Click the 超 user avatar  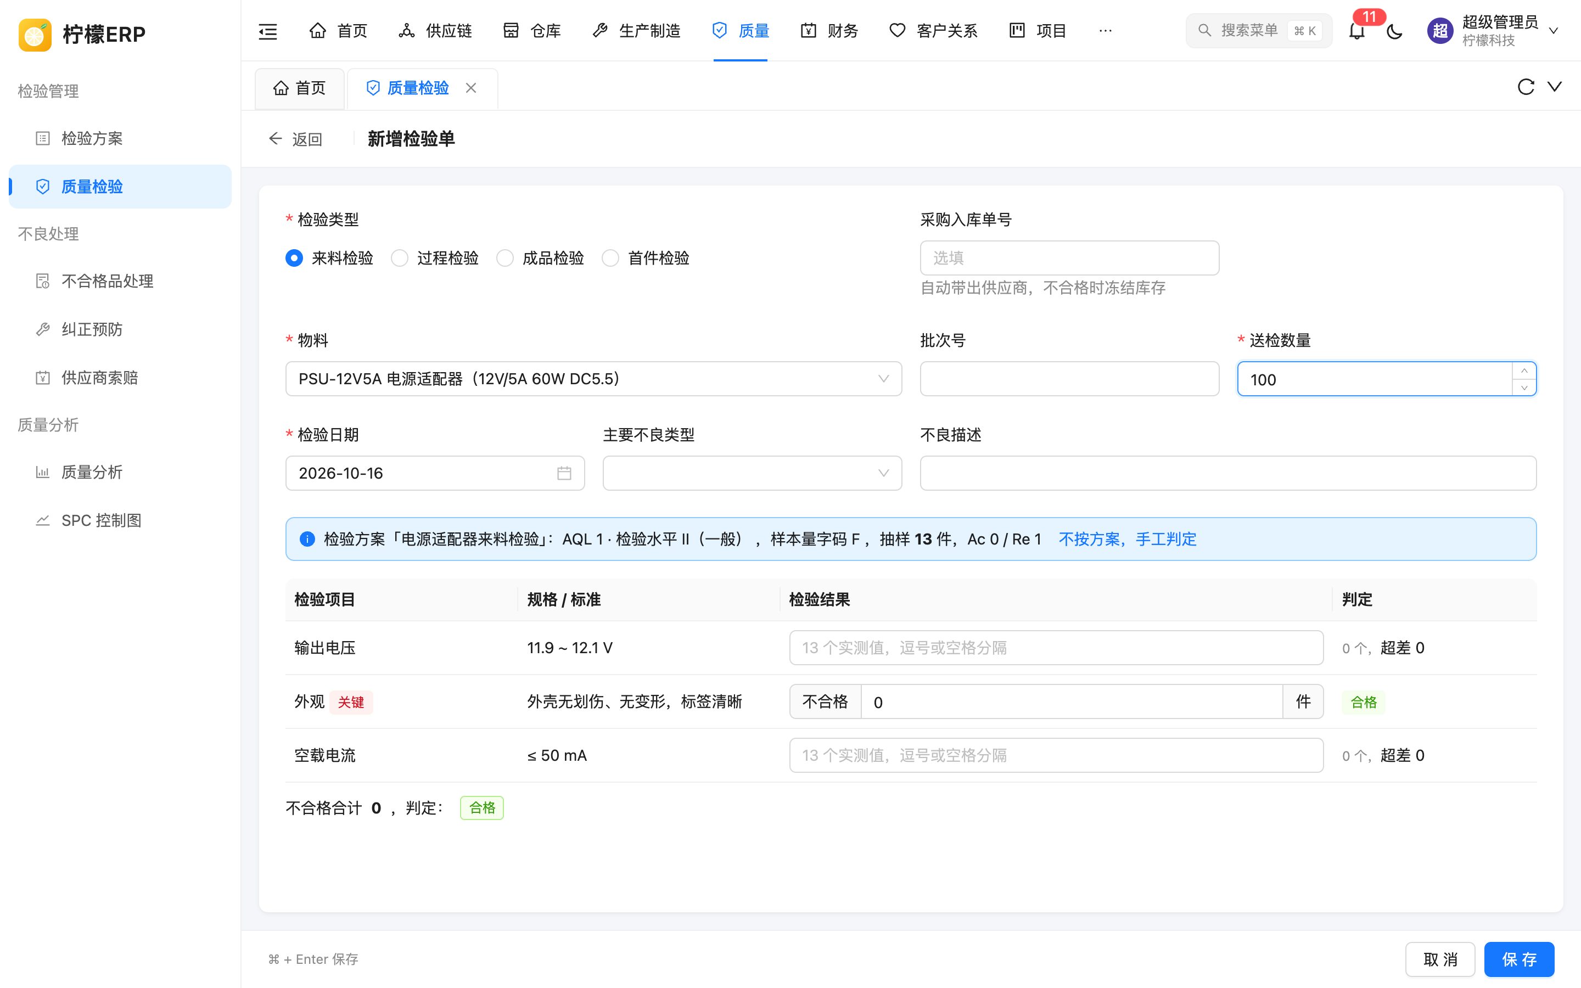[1440, 31]
